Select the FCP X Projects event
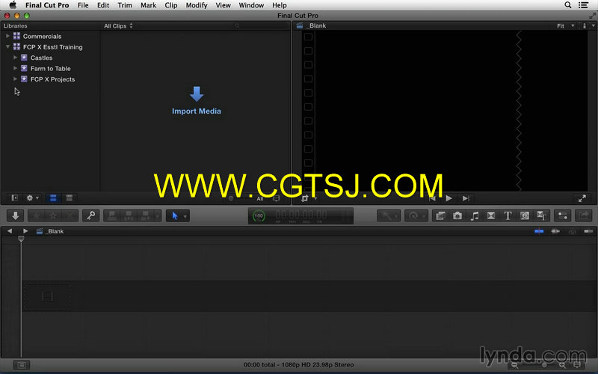The width and height of the screenshot is (598, 374). tap(52, 79)
